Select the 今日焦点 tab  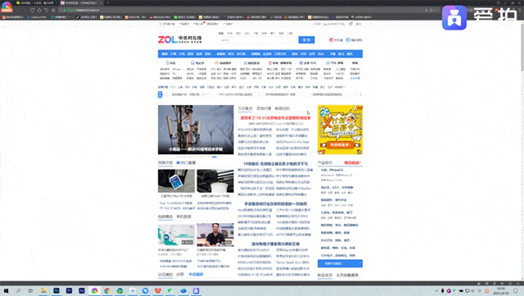click(x=245, y=108)
